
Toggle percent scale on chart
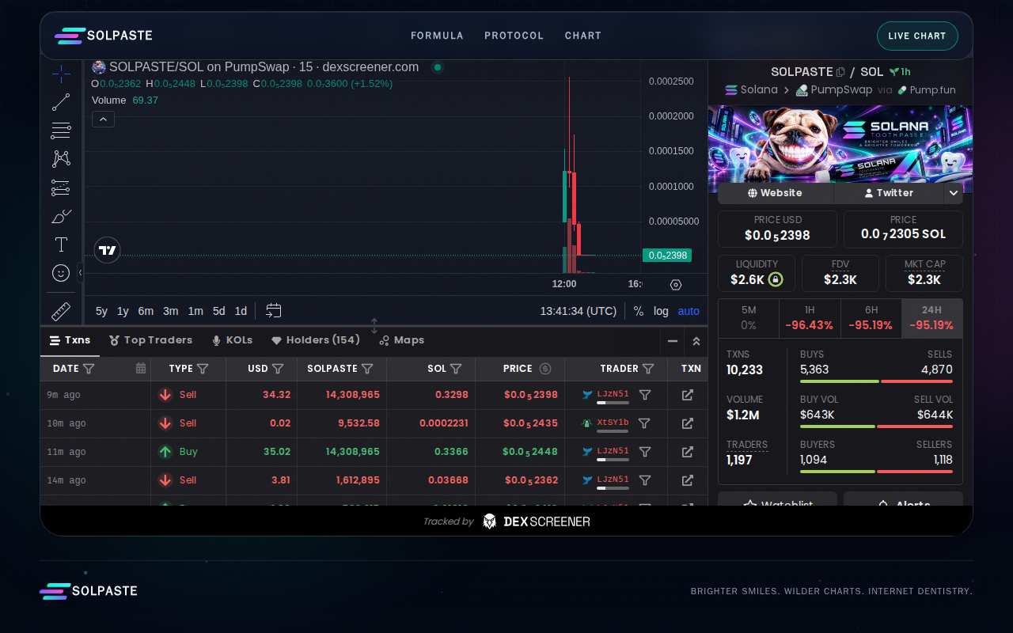coord(639,311)
